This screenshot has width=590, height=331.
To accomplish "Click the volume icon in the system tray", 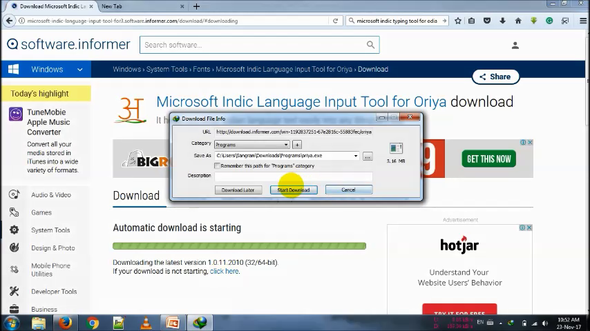I will [x=545, y=323].
